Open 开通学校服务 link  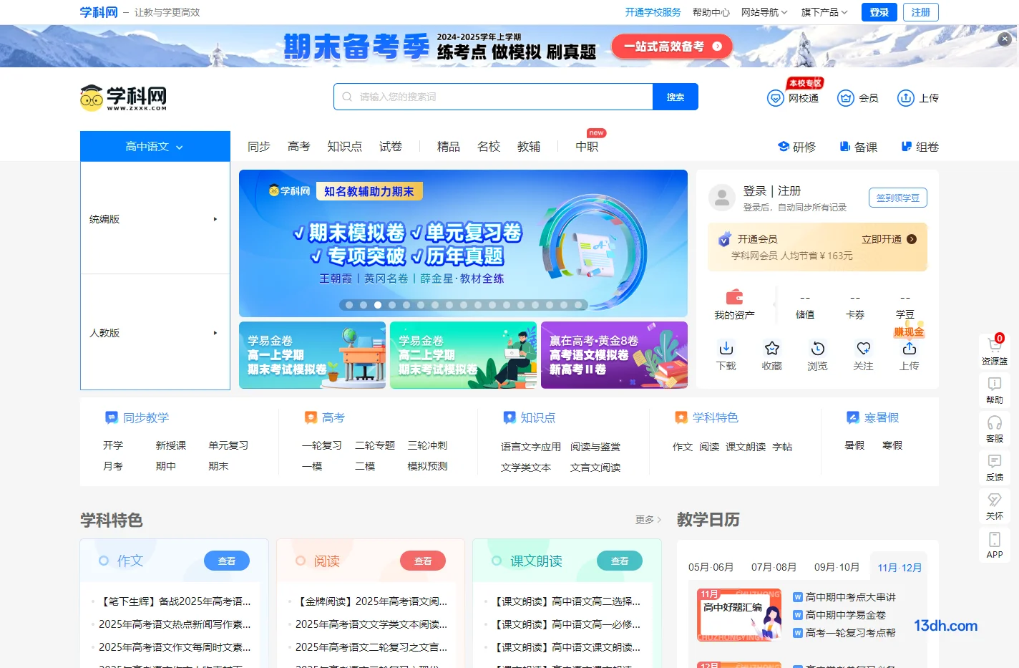click(653, 12)
